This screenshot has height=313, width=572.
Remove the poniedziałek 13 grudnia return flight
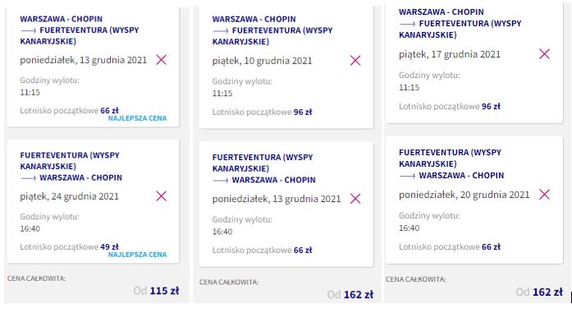pyautogui.click(x=355, y=198)
